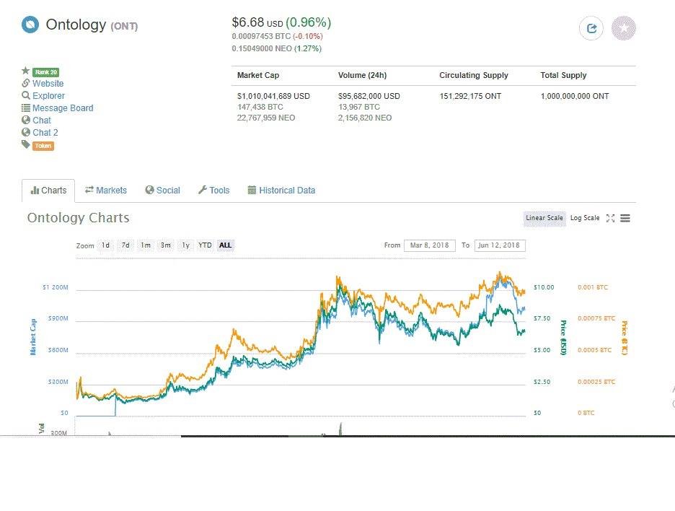Open the Message Board link
The width and height of the screenshot is (675, 511).
click(x=63, y=108)
